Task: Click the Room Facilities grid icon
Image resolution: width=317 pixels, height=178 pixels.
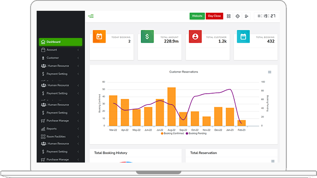Action: (x=43, y=137)
